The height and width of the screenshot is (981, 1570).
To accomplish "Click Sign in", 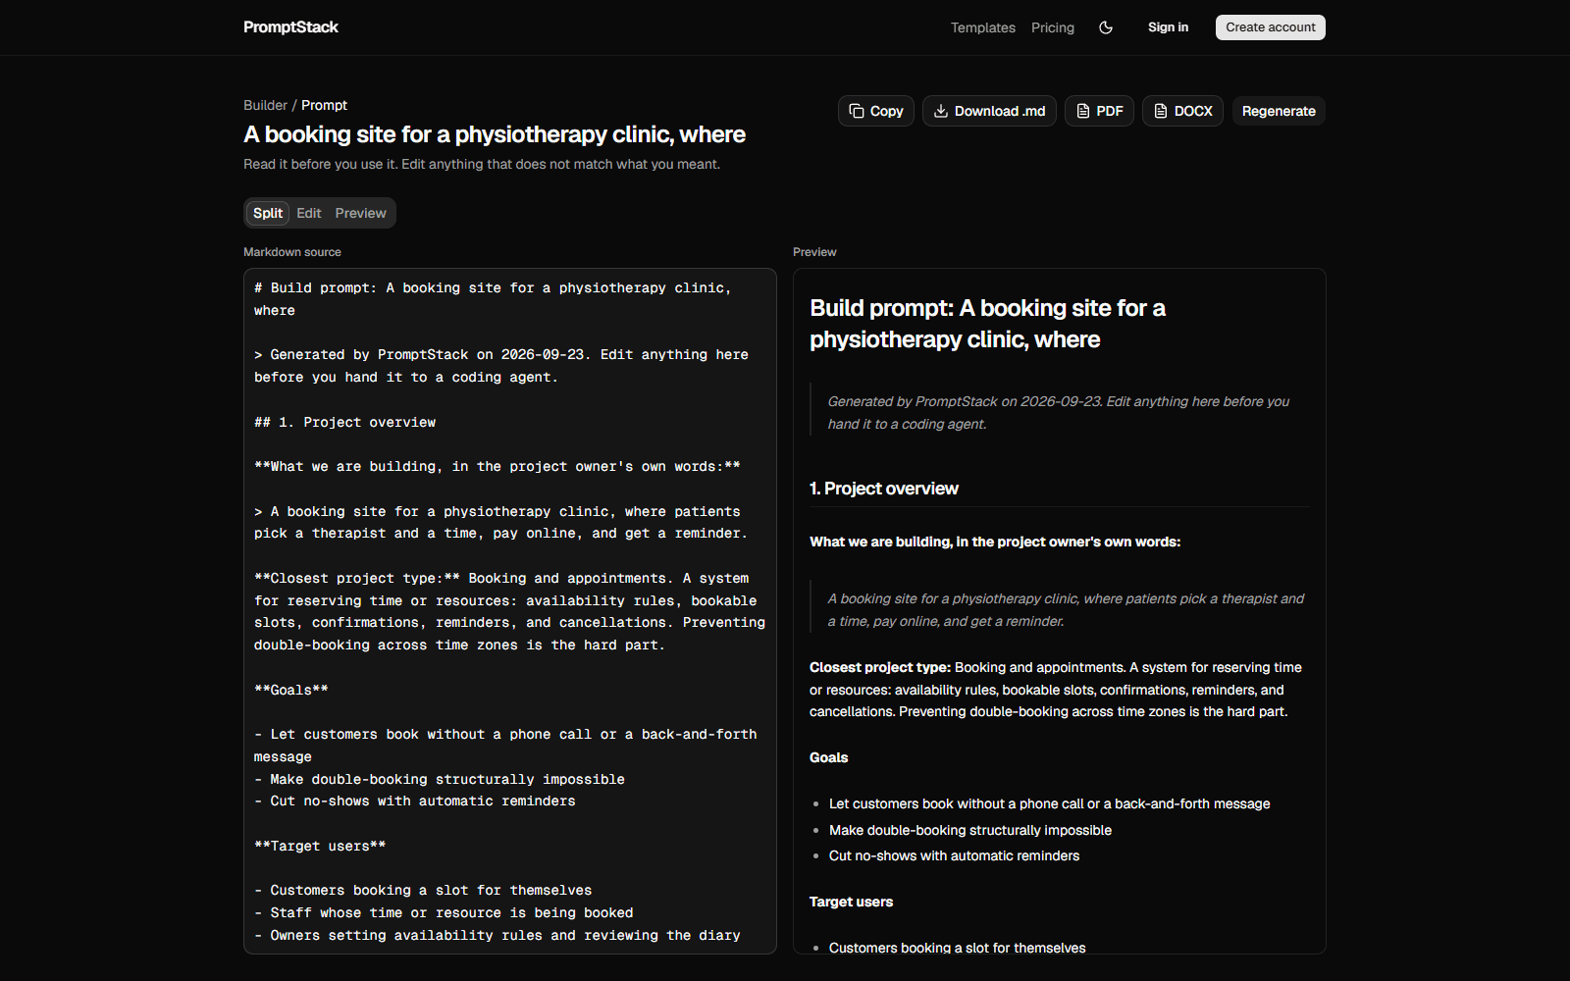I will [1168, 27].
